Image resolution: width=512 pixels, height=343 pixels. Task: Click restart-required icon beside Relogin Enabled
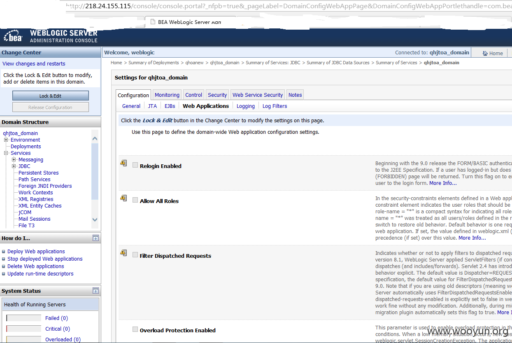(123, 163)
